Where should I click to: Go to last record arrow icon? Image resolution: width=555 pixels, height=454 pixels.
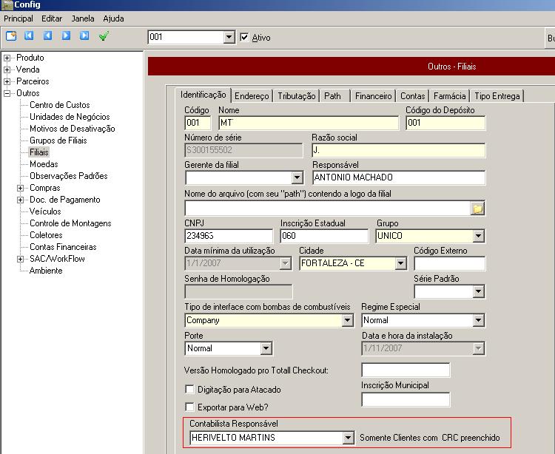tap(84, 35)
